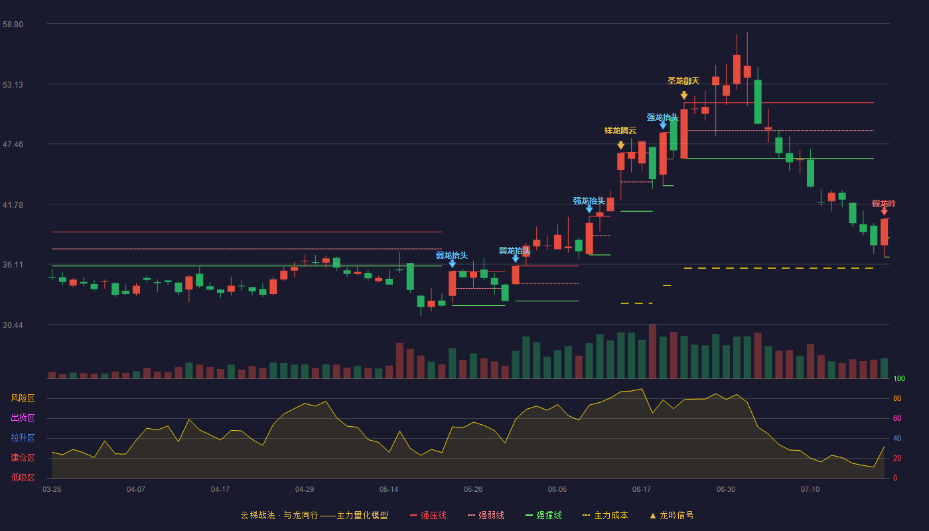This screenshot has height=531, width=929.
Task: Click the 58.80 price axis label
Action: (x=13, y=24)
